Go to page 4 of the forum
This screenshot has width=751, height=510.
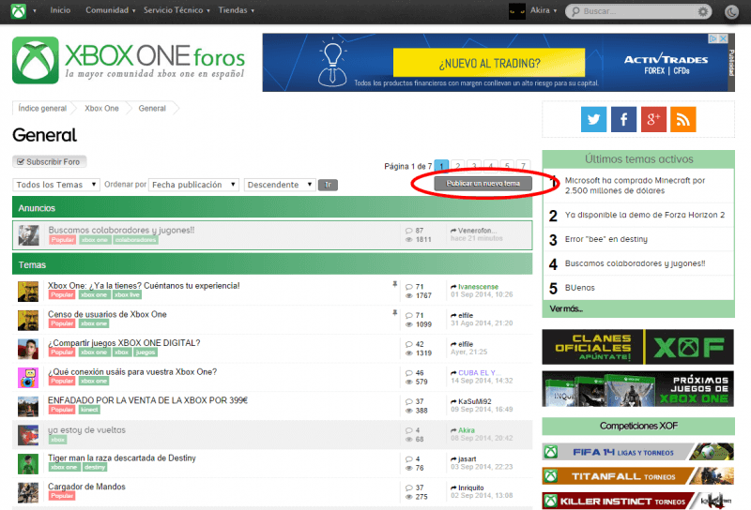[x=490, y=166]
